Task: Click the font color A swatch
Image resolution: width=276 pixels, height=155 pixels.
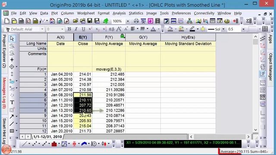Action: [153, 29]
